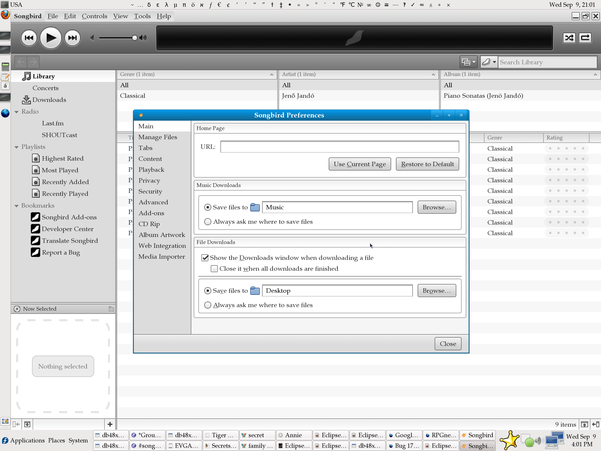The width and height of the screenshot is (601, 451).
Task: Click the network computers tray icon
Action: tap(554, 440)
